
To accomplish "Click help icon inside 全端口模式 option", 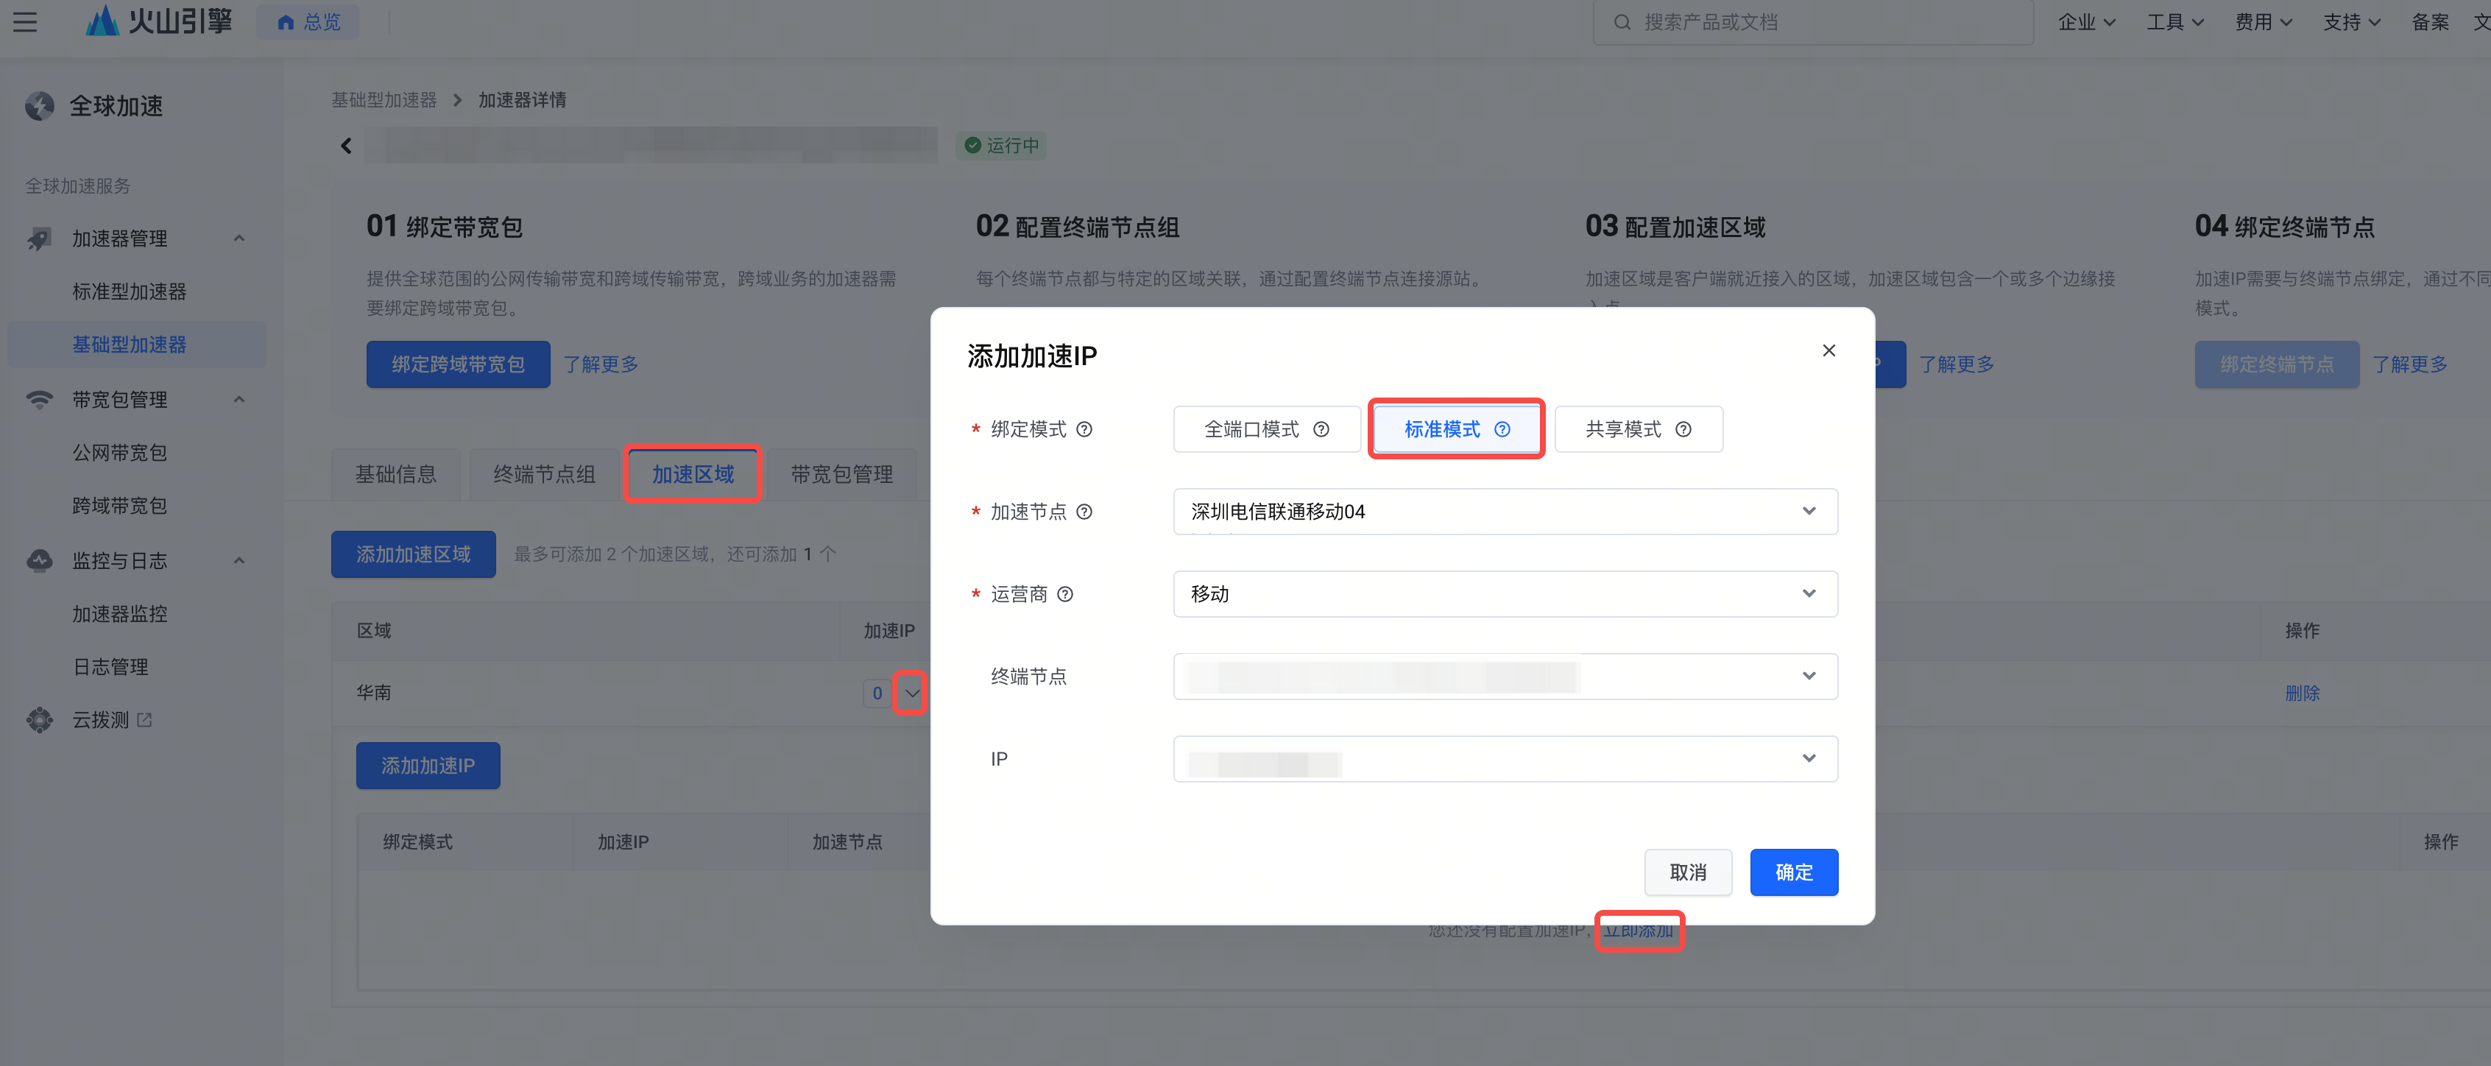I will [1321, 429].
